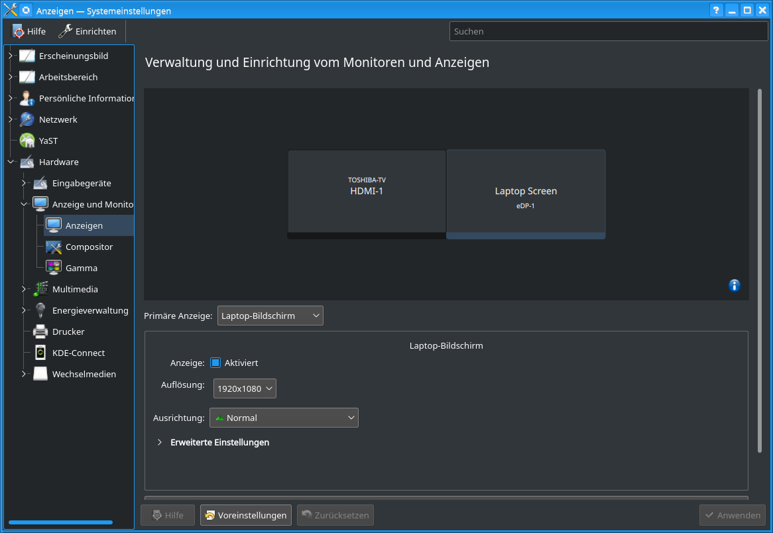Open the Ausrichtung Normal dropdown
The image size is (773, 533).
pos(284,418)
